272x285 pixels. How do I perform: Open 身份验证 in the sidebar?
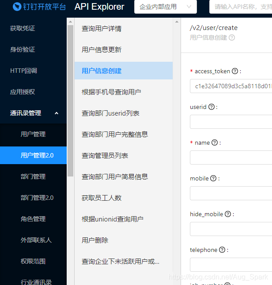tap(23, 49)
